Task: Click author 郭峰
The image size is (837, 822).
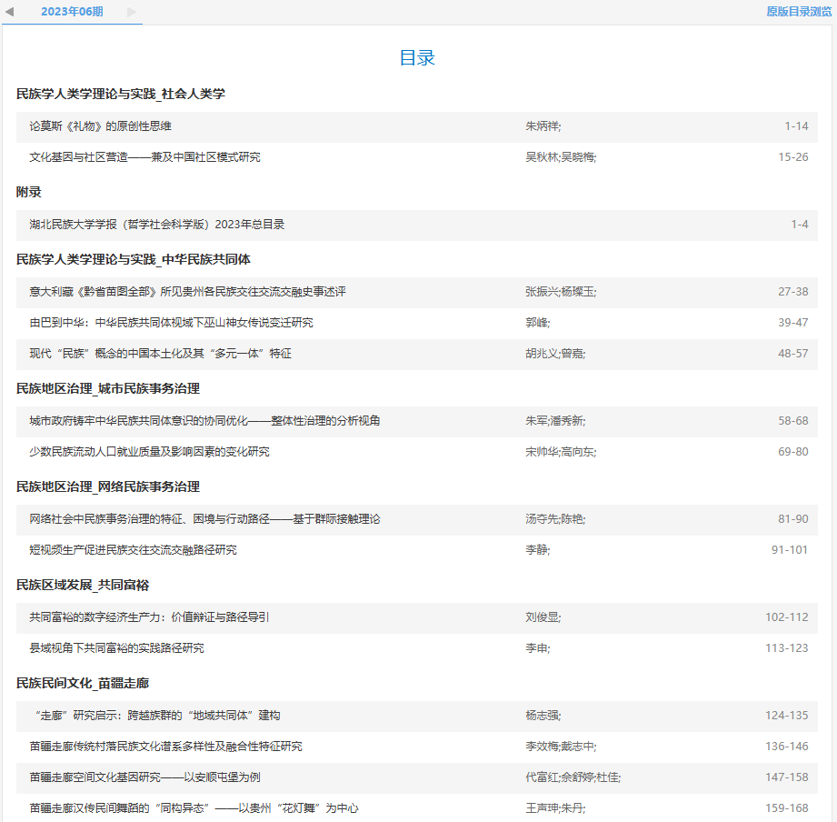Action: pos(535,324)
